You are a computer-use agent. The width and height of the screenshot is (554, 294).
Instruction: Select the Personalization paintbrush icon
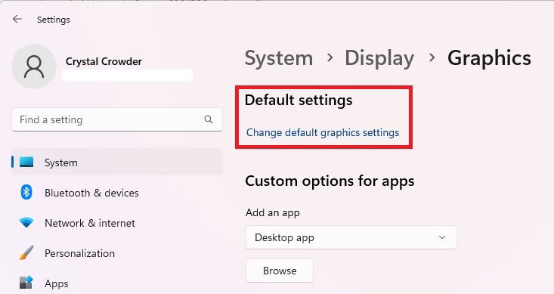pyautogui.click(x=26, y=253)
